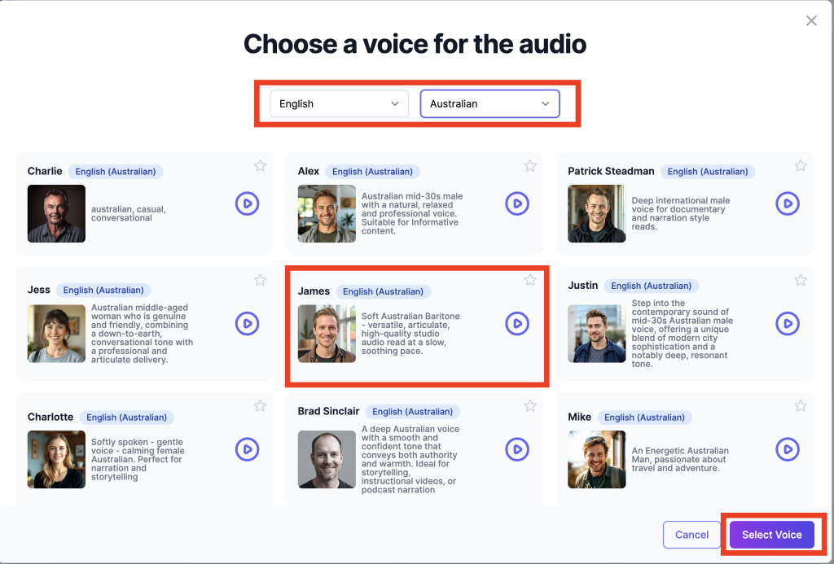Viewport: 834px width, 564px height.
Task: Play the Jess voice preview
Action: [x=247, y=324]
